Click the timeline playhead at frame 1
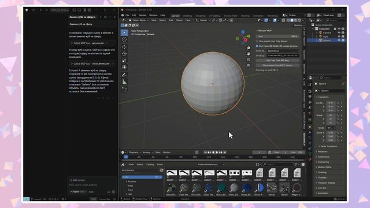The width and height of the screenshot is (370, 208). (126, 157)
